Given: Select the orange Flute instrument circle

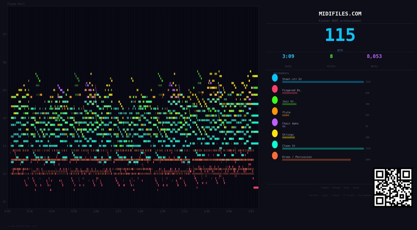Looking at the screenshot, I should [275, 111].
